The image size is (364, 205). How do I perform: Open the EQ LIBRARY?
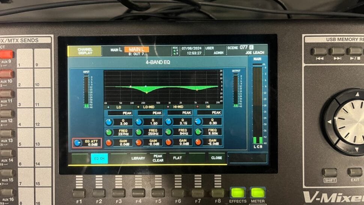(x=138, y=158)
